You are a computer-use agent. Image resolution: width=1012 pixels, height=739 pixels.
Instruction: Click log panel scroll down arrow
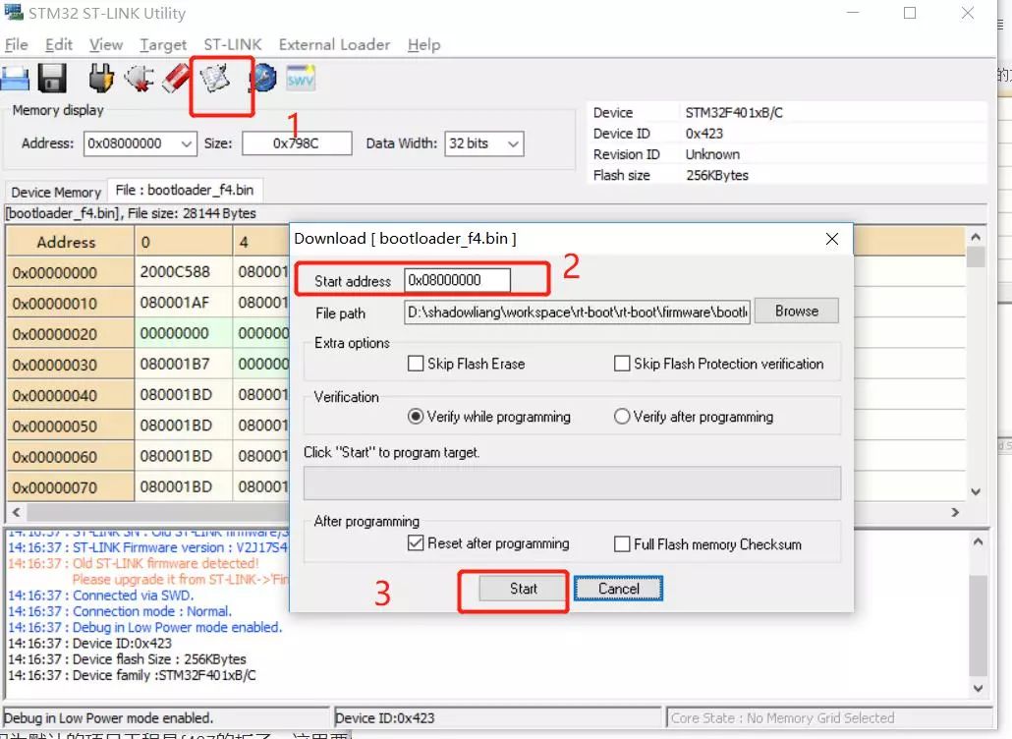978,688
